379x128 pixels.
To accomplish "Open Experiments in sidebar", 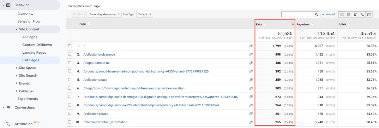I will (28, 99).
